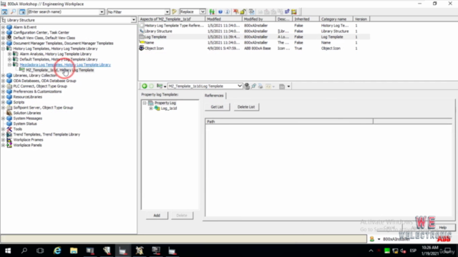Click the round info icon in toolbar
Image resolution: width=458 pixels, height=257 pixels.
point(228,12)
